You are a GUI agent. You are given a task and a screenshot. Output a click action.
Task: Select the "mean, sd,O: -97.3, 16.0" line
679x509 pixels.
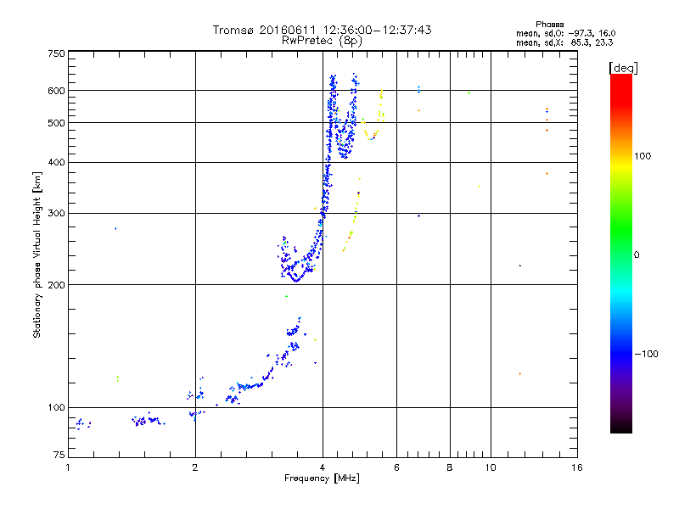(x=565, y=34)
